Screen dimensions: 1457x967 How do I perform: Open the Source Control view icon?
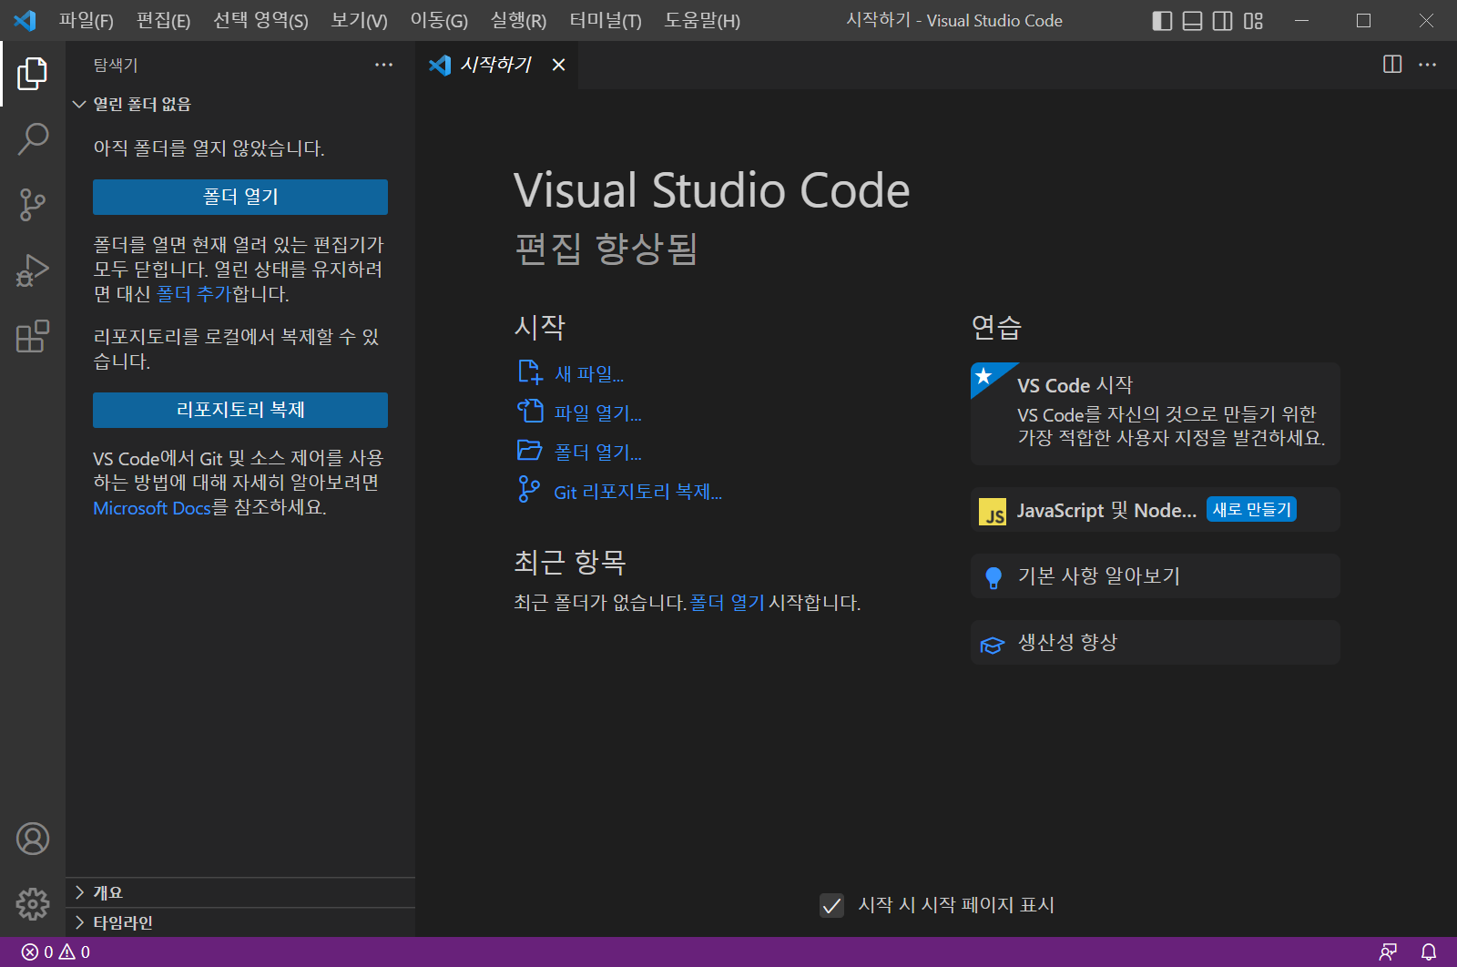[x=33, y=205]
